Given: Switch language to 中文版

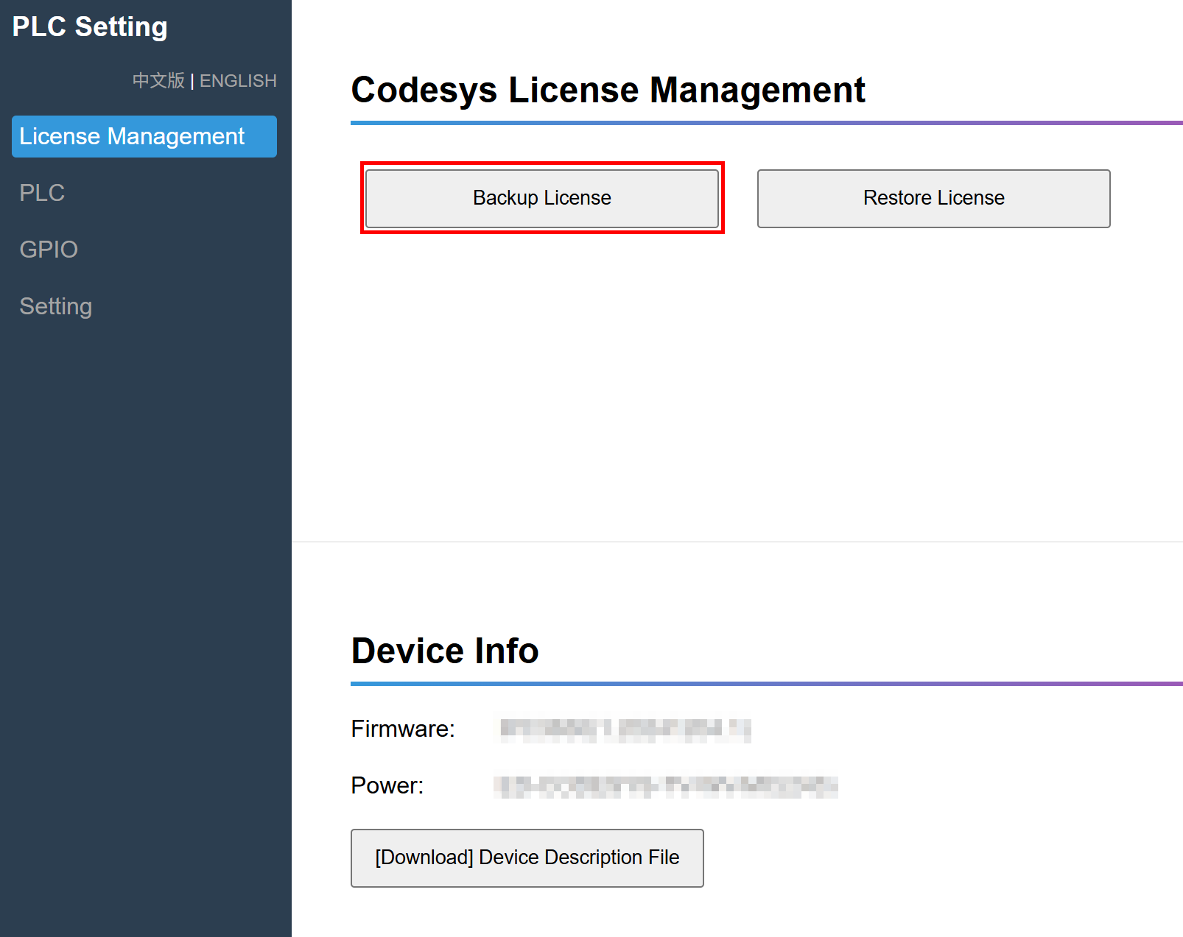Looking at the screenshot, I should point(158,80).
